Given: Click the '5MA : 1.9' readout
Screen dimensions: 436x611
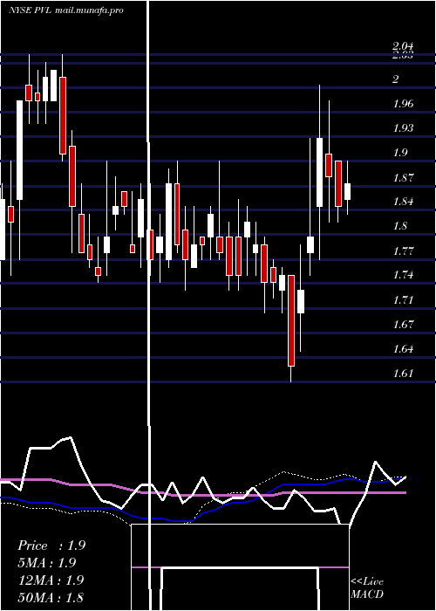Looking at the screenshot, I should tap(47, 563).
